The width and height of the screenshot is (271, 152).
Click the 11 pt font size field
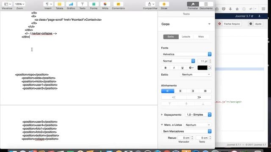[203, 61]
